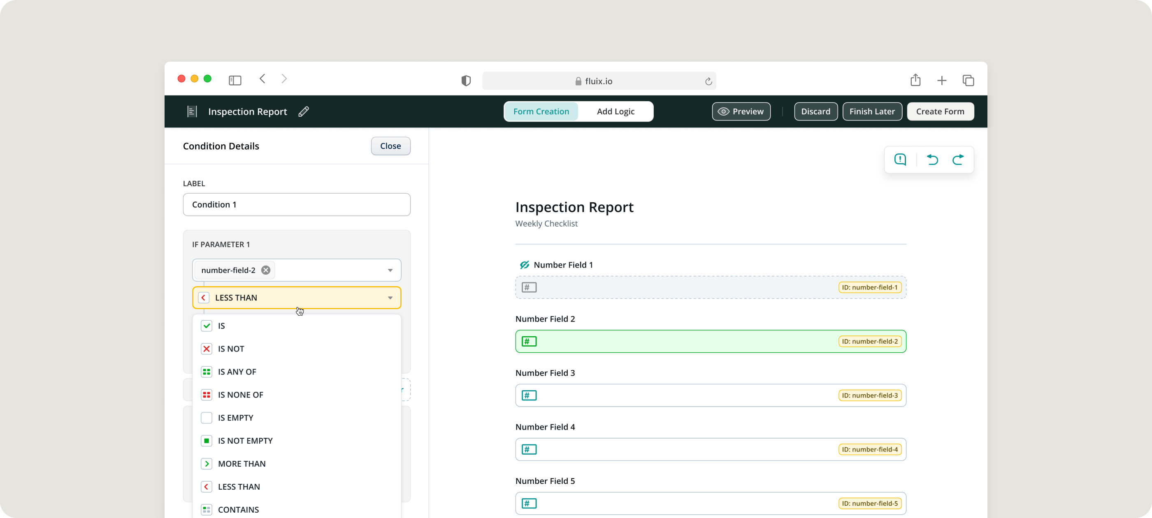
Task: Expand the number-field-2 parameter dropdown arrow
Action: [x=390, y=270]
